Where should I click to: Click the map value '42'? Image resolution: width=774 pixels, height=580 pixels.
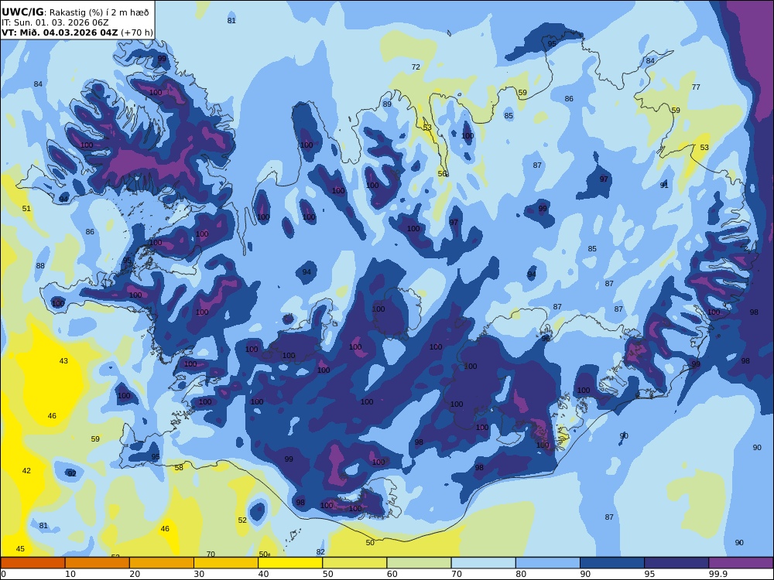(26, 471)
